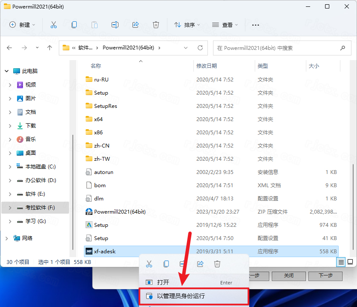This screenshot has height=307, width=357.
Task: Select 软件 (E:) drive
Action: point(35,194)
